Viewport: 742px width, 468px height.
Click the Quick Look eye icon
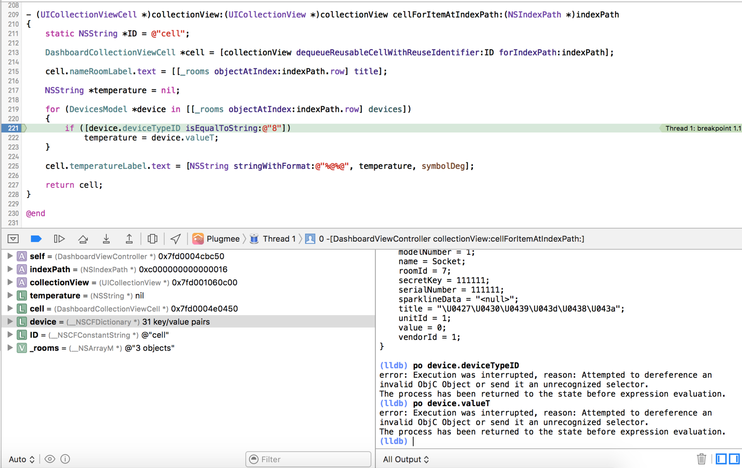click(50, 459)
